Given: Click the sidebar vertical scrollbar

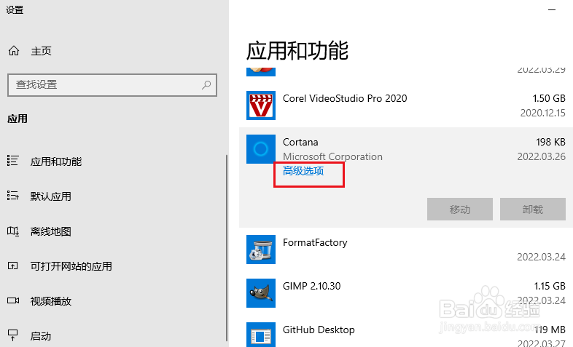Looking at the screenshot, I should click(x=227, y=248).
